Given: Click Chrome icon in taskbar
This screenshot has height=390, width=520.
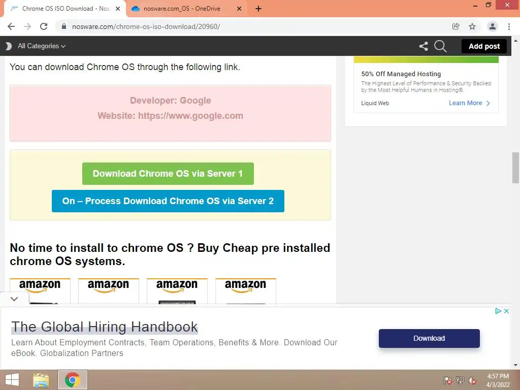Looking at the screenshot, I should (72, 380).
